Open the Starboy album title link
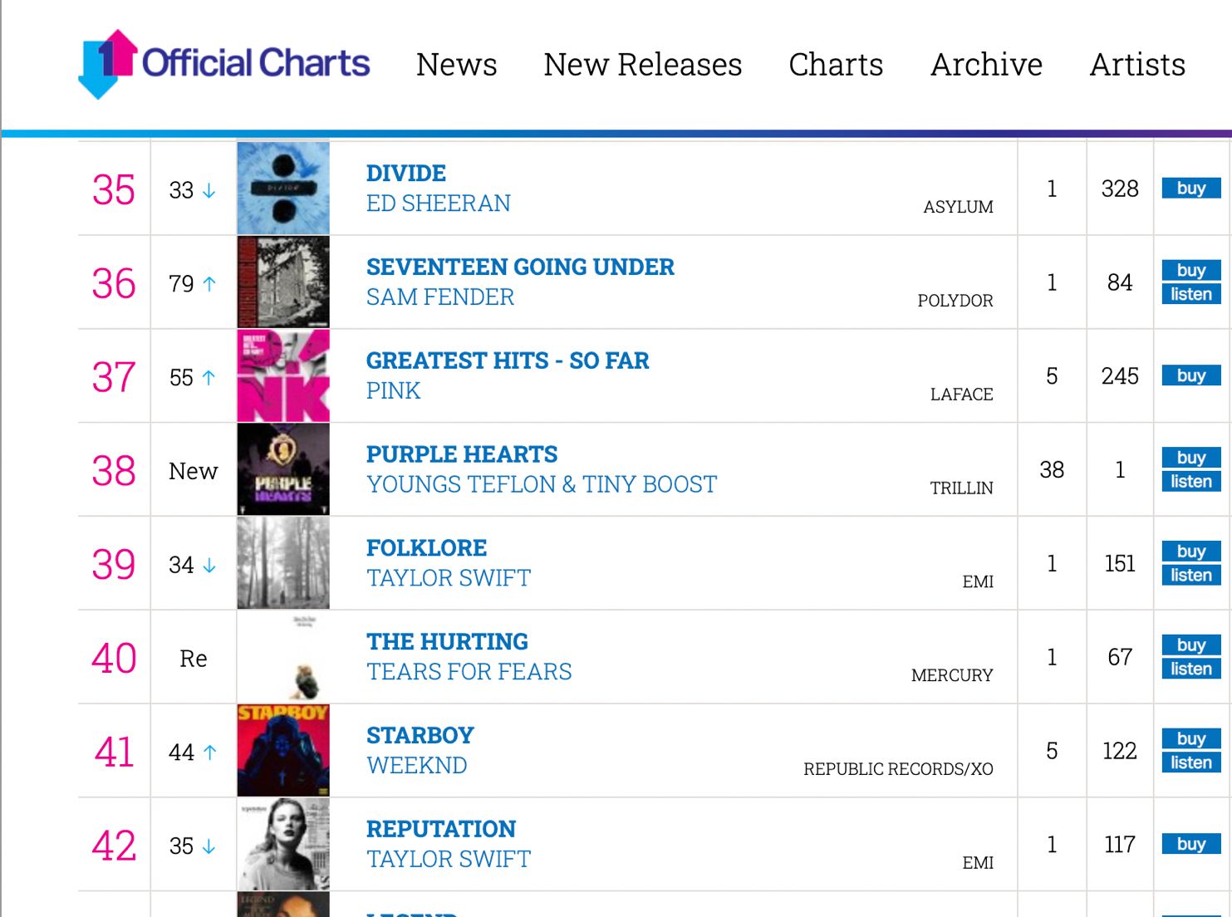The height and width of the screenshot is (917, 1232). point(420,735)
